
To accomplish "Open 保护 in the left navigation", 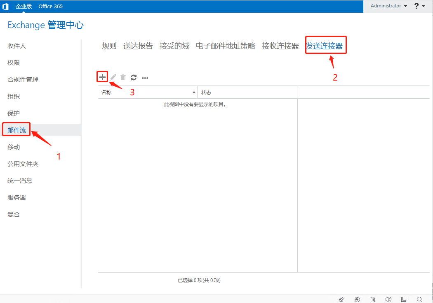I will pyautogui.click(x=14, y=113).
